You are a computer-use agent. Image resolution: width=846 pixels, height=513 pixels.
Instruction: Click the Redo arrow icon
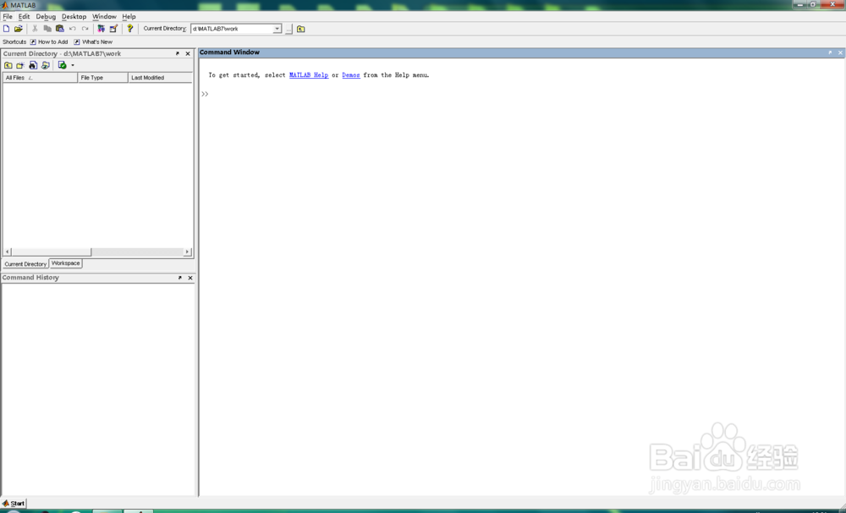click(x=85, y=29)
